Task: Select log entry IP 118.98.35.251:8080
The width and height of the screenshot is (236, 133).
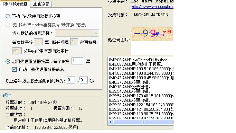Action: pyautogui.click(x=141, y=114)
